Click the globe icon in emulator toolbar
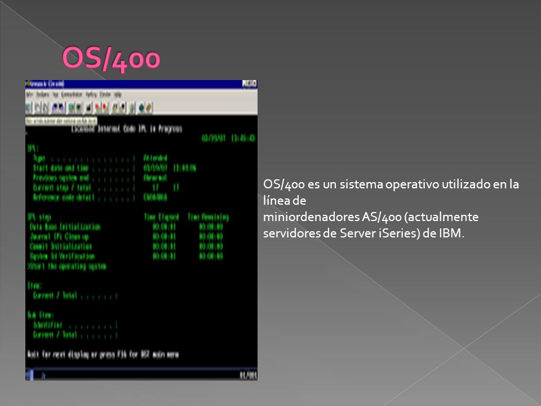The width and height of the screenshot is (541, 406). [x=141, y=108]
